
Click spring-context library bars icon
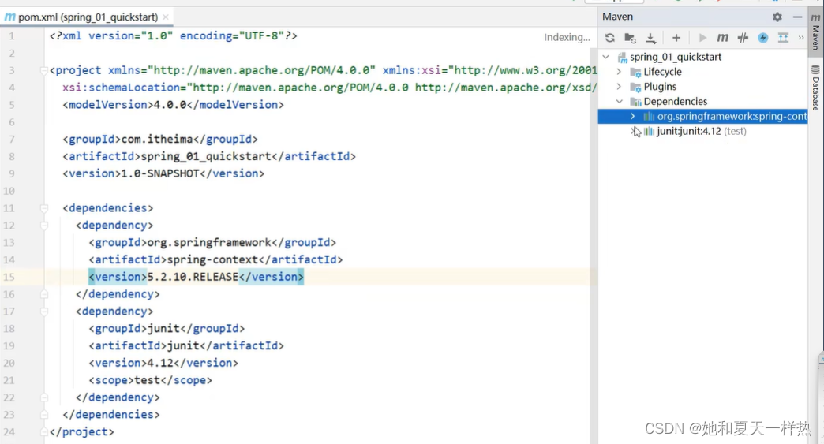point(649,116)
